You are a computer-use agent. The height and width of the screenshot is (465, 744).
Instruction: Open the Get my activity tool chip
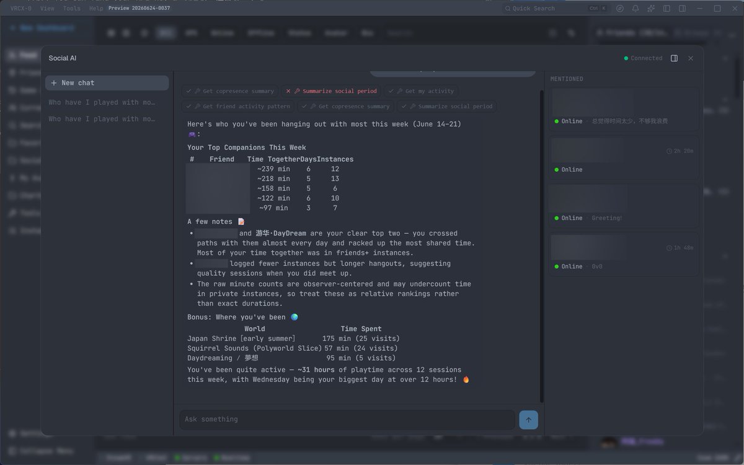[x=421, y=91]
